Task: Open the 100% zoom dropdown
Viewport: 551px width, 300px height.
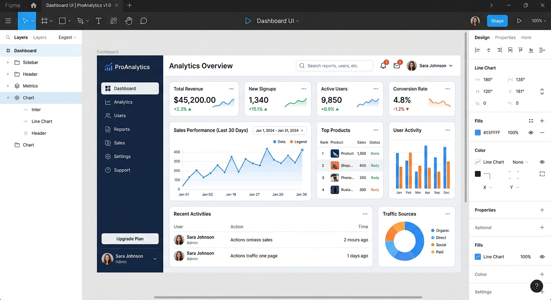Action: pyautogui.click(x=538, y=21)
